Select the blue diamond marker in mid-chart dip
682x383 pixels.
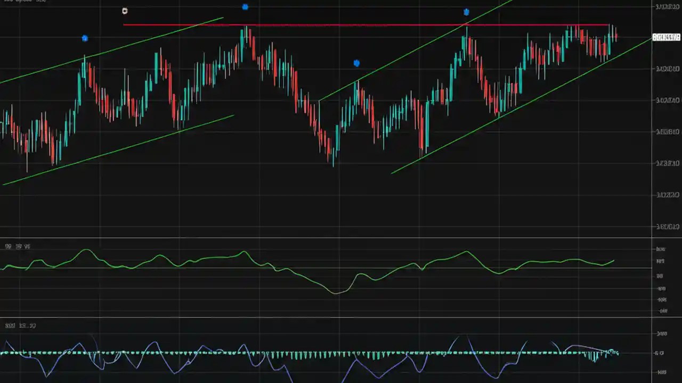356,63
